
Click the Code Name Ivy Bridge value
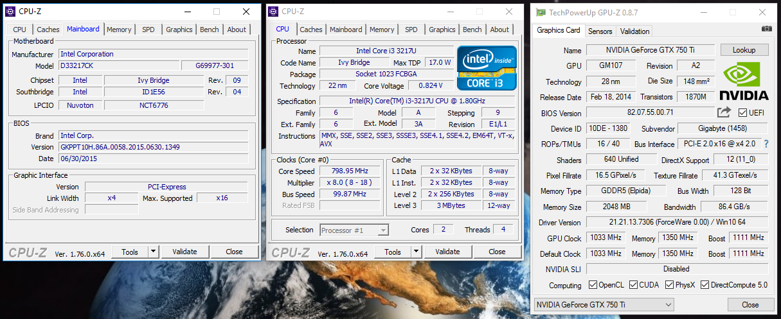[x=354, y=62]
